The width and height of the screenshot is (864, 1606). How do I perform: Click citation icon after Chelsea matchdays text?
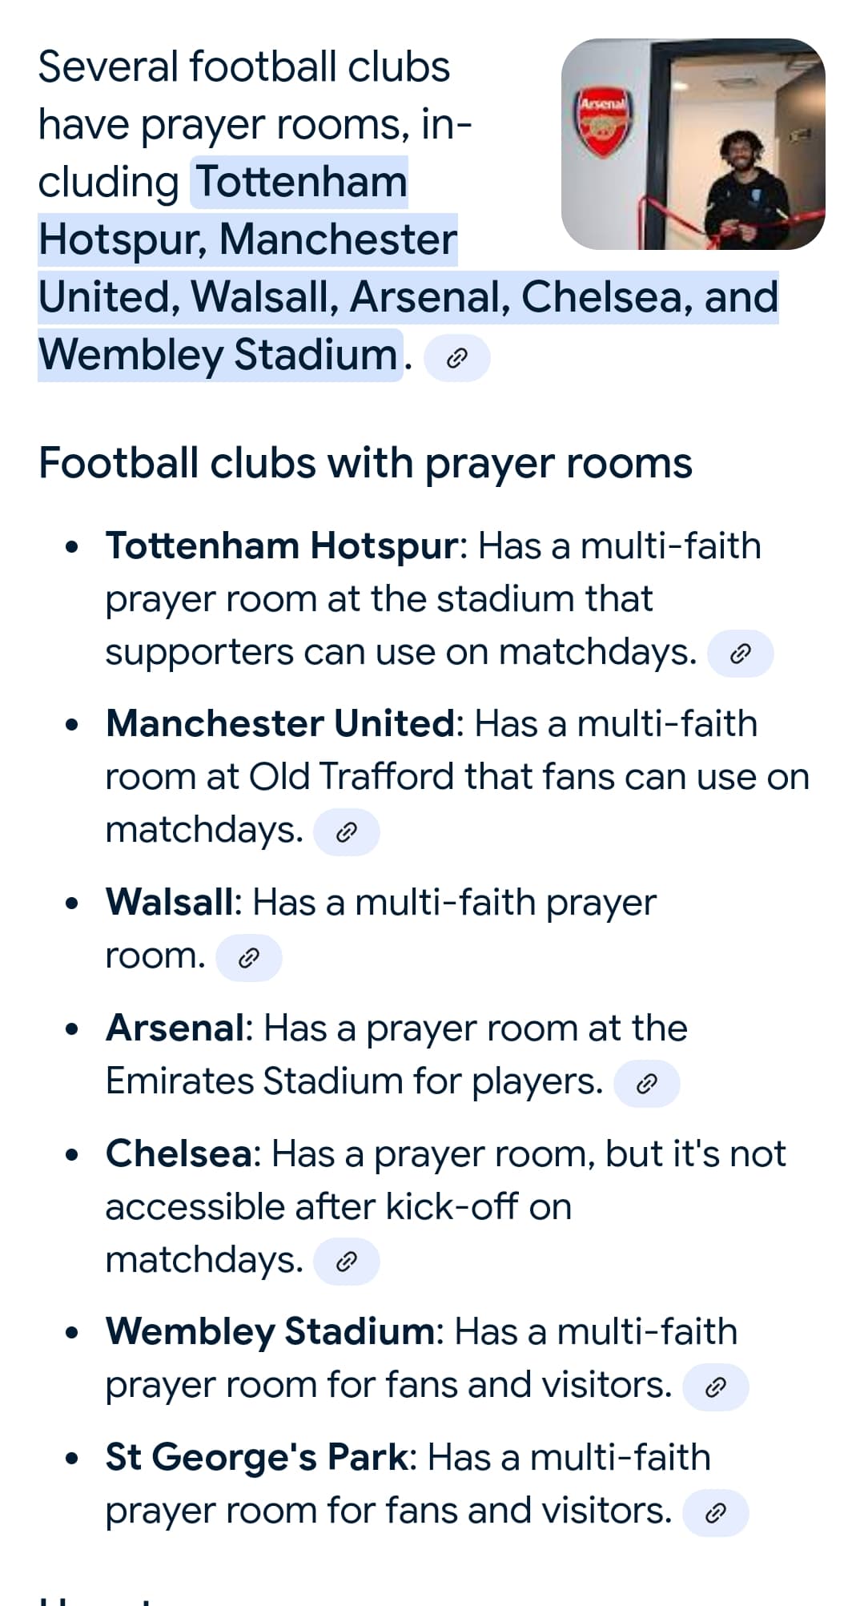(x=346, y=1262)
